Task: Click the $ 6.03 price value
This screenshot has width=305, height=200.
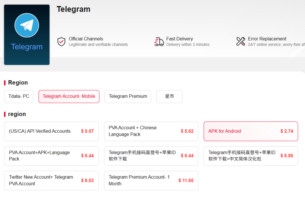Action: pyautogui.click(x=87, y=181)
